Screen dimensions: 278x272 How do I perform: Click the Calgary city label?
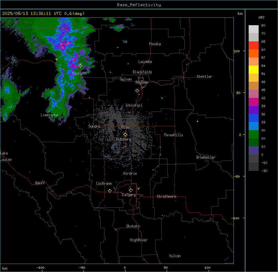(129, 195)
